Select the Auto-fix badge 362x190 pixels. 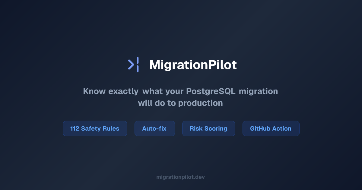click(x=154, y=128)
